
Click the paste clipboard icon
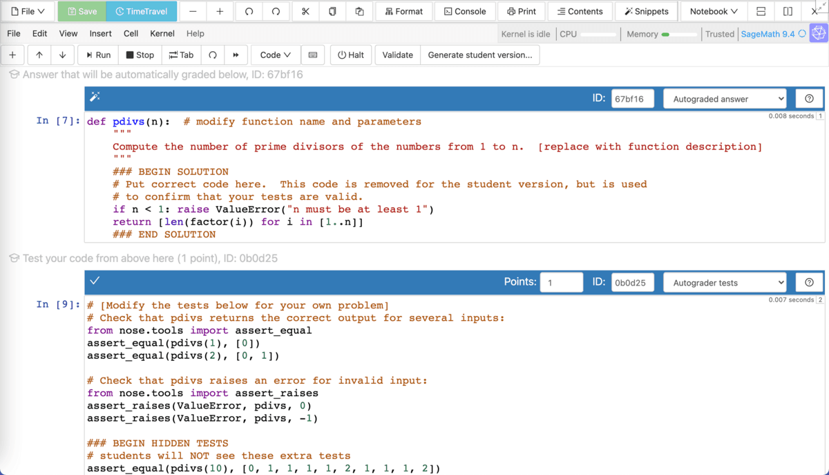pos(359,12)
